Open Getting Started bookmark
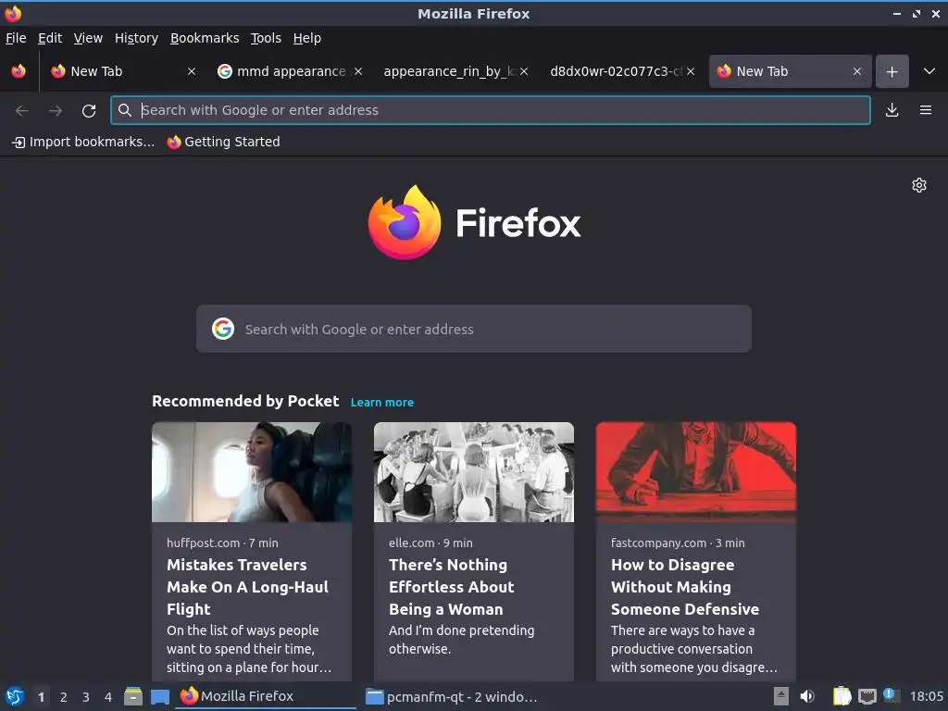Screen dimensions: 948x711 pyautogui.click(x=224, y=142)
